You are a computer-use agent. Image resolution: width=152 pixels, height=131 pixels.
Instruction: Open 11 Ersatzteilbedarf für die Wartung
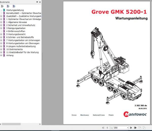coord(23,52)
